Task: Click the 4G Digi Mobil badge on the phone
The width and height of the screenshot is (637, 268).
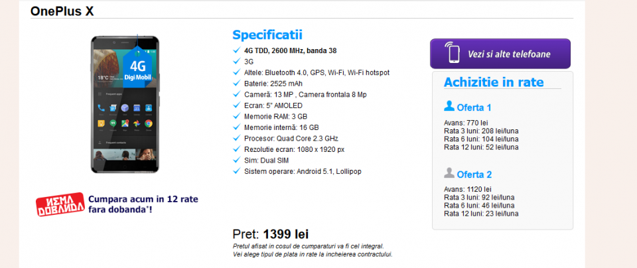Action: pos(138,70)
